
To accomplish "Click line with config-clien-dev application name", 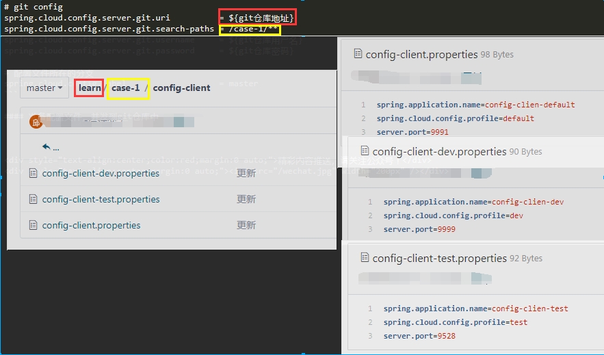I will tap(473, 202).
